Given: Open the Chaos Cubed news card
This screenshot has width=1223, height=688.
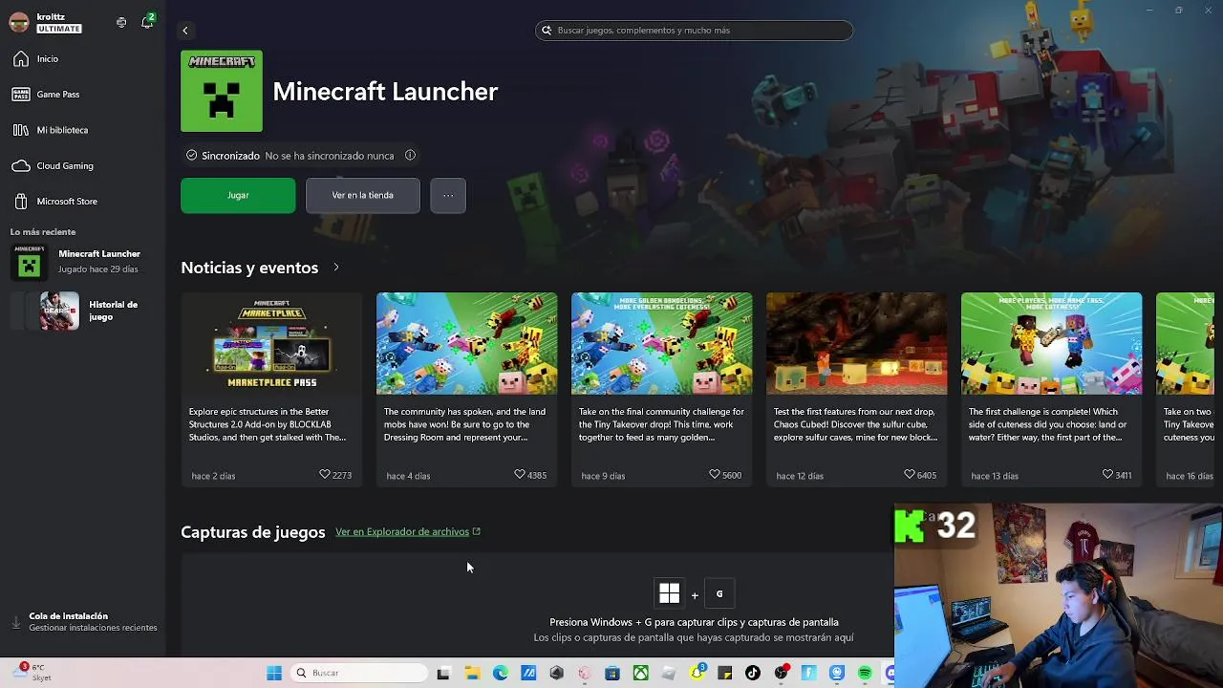Looking at the screenshot, I should tap(856, 390).
